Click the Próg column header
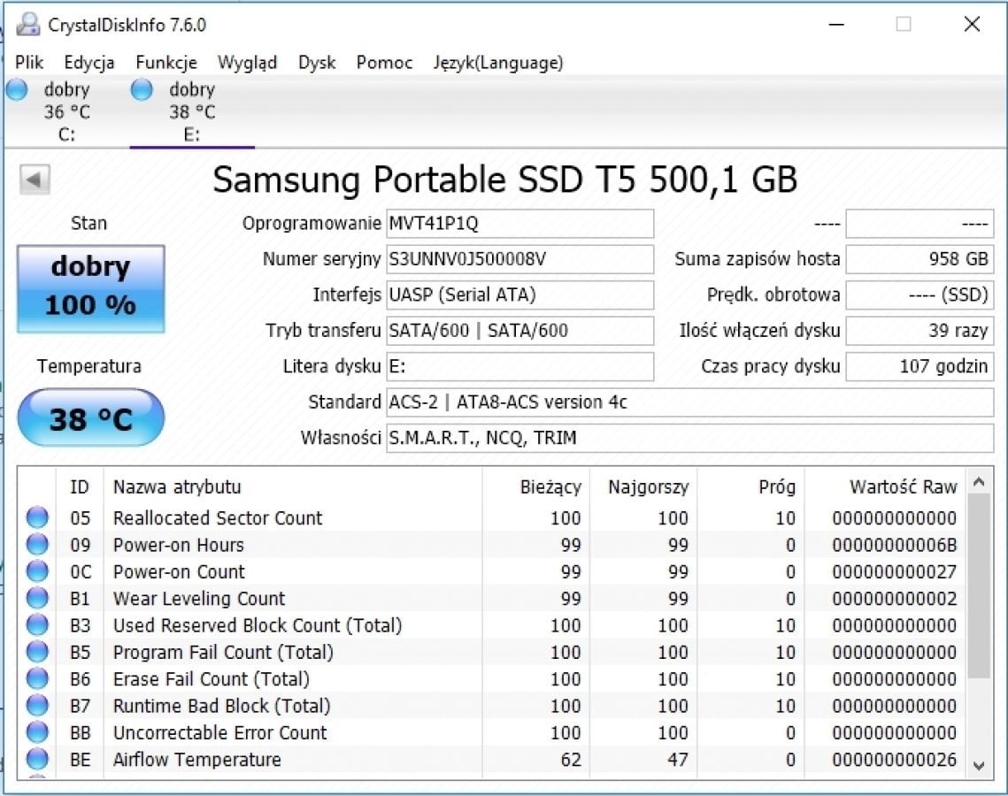The width and height of the screenshot is (1008, 796). coord(750,487)
